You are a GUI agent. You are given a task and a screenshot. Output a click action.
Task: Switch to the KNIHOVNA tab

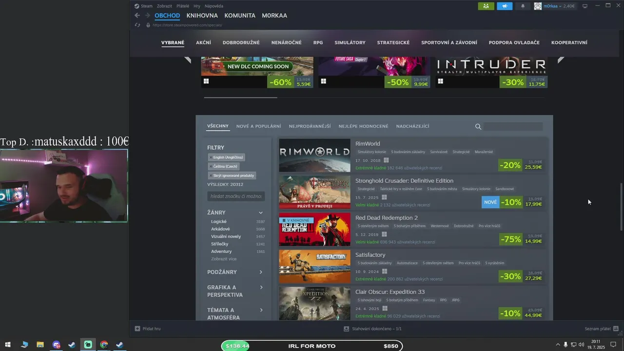(x=202, y=16)
